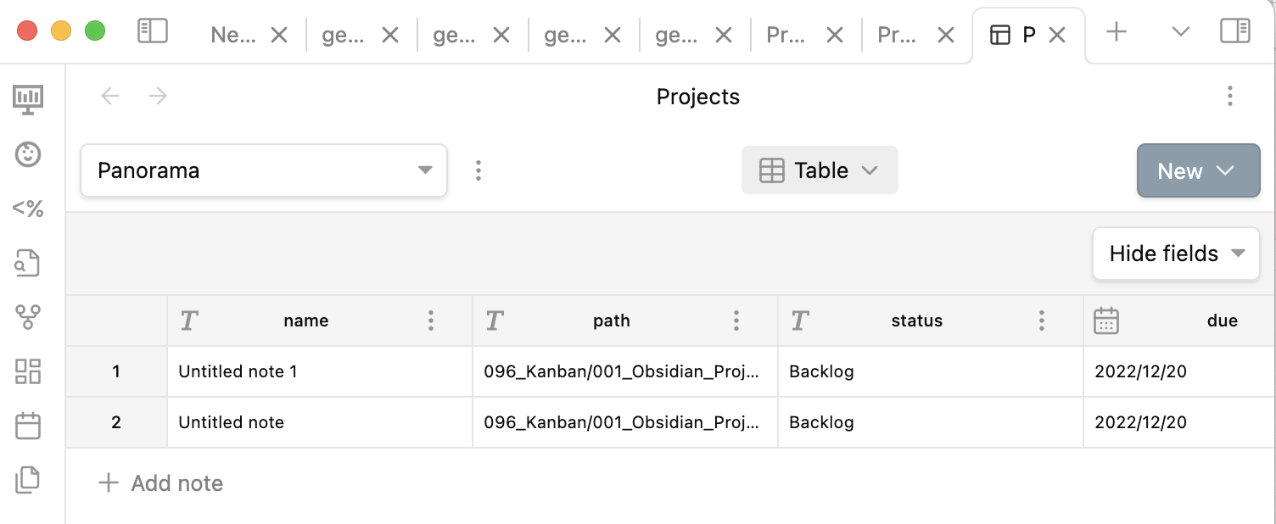
Task: Click the text type icon on name column
Action: point(188,321)
